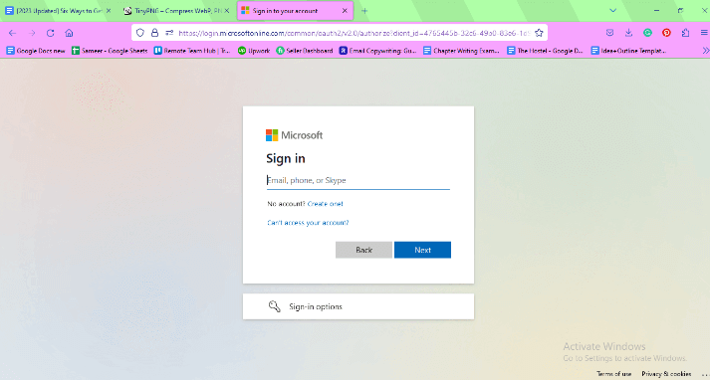Click the shield tracking protection icon
This screenshot has width=710, height=380.
pyautogui.click(x=140, y=33)
